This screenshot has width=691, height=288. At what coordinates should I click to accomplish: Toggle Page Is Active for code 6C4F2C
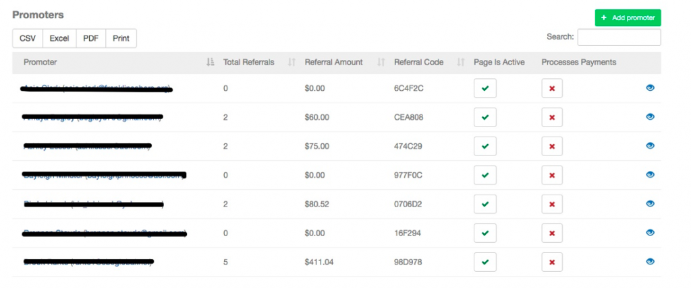tap(485, 88)
